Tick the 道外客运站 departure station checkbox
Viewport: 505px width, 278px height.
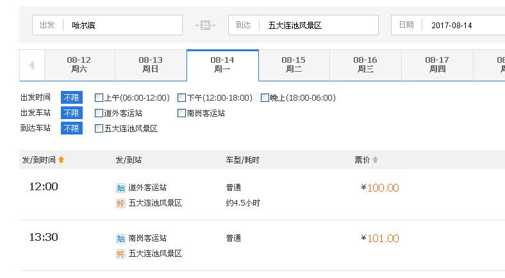coord(99,113)
